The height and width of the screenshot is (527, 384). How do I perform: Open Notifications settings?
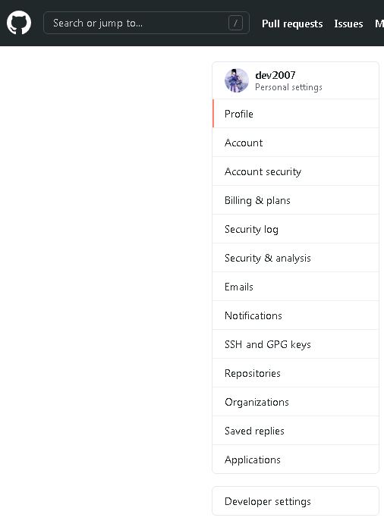pos(295,315)
